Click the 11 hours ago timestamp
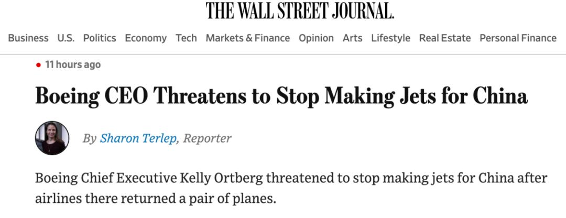 click(73, 65)
